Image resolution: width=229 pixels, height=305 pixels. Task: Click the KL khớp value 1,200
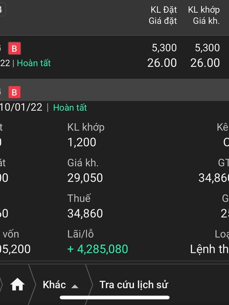click(82, 142)
